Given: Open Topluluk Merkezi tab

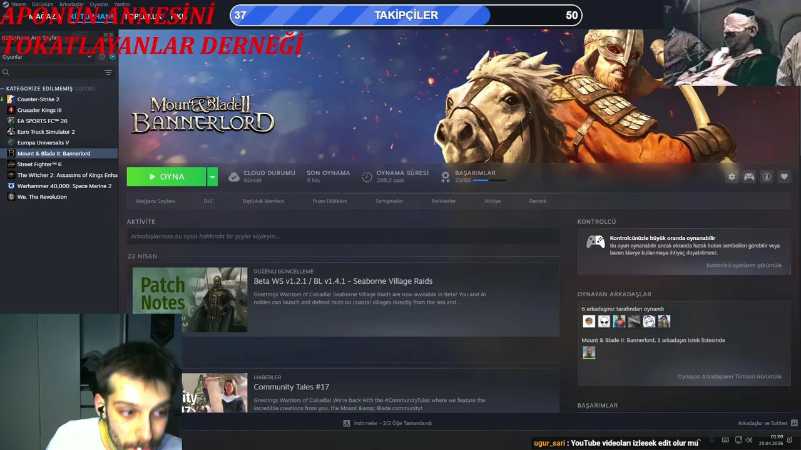Looking at the screenshot, I should point(263,201).
